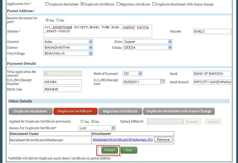Image resolution: width=238 pixels, height=163 pixels.
Task: Expand the Reason For Duplicate Certificate dropdown
Action: pos(97,128)
